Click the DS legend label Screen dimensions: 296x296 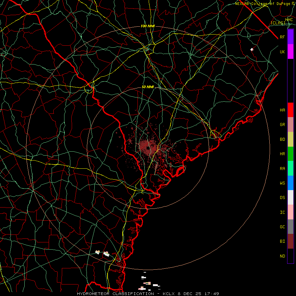(282, 198)
